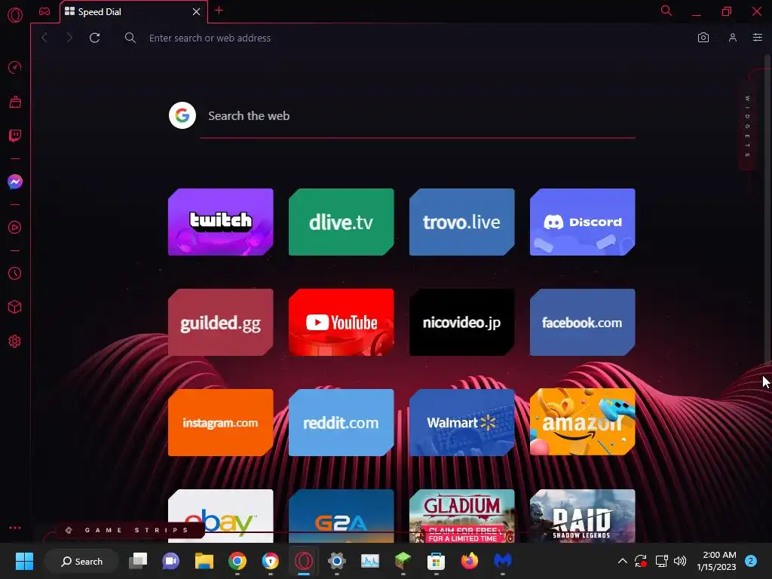Open Messenger in sidebar
This screenshot has width=772, height=579.
pos(15,182)
